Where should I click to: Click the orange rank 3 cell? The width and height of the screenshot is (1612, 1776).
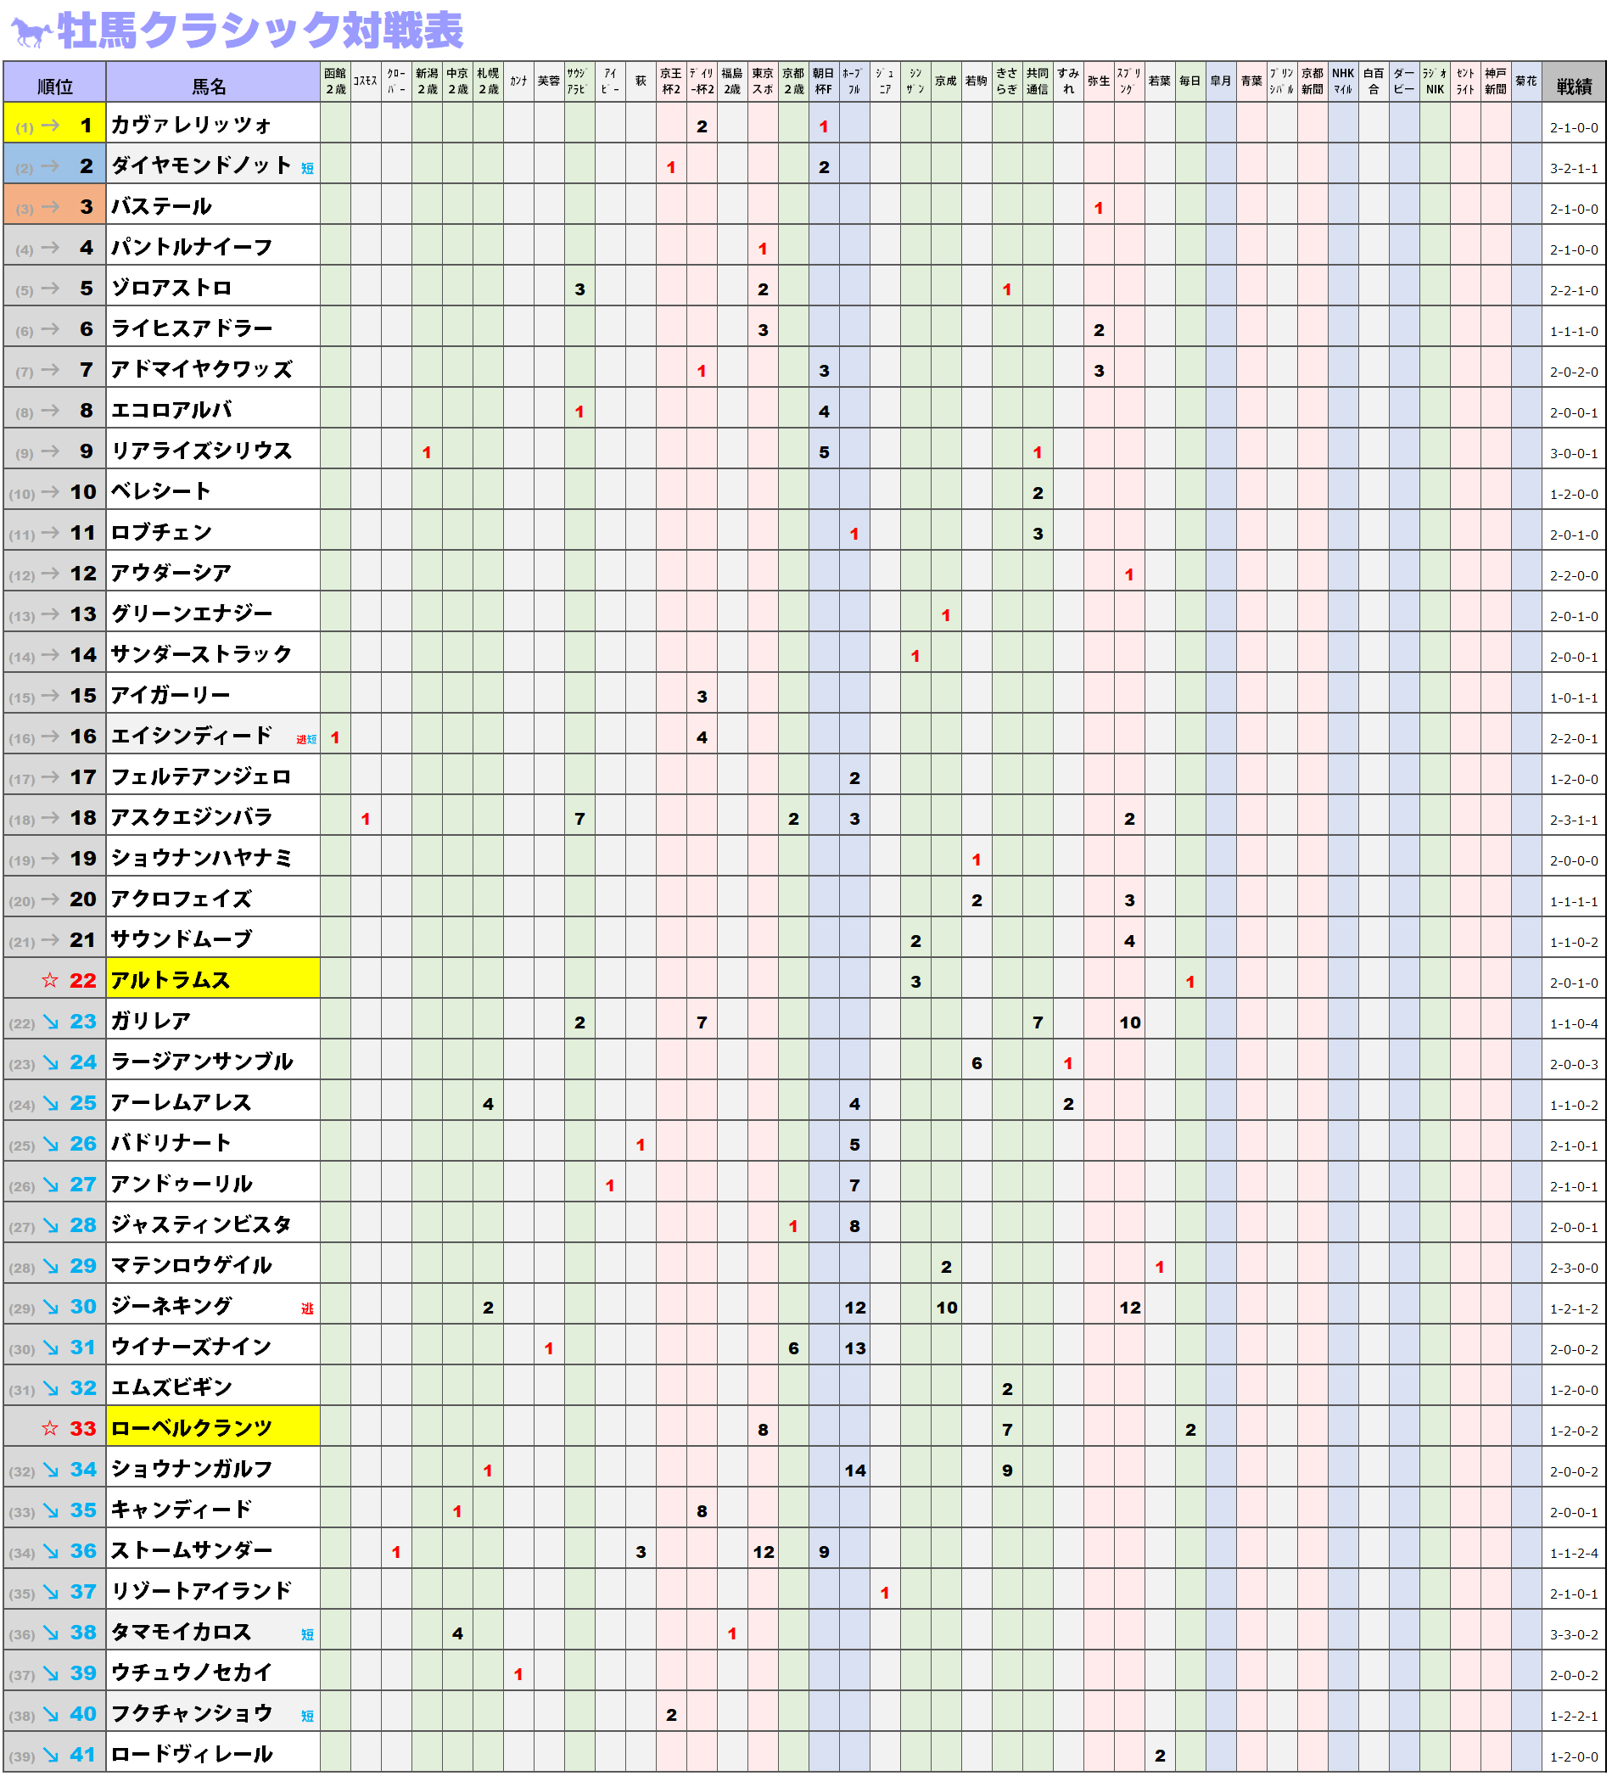[x=54, y=204]
